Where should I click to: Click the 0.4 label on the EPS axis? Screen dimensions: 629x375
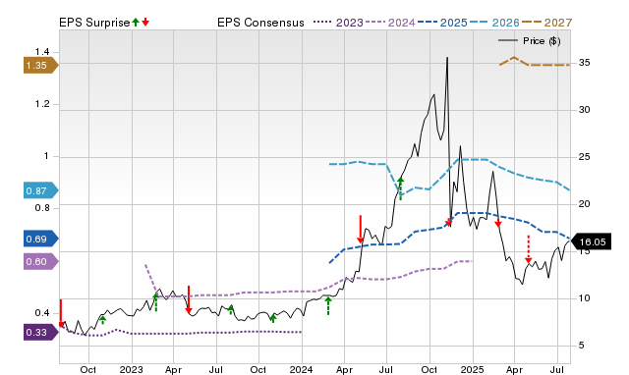point(42,312)
